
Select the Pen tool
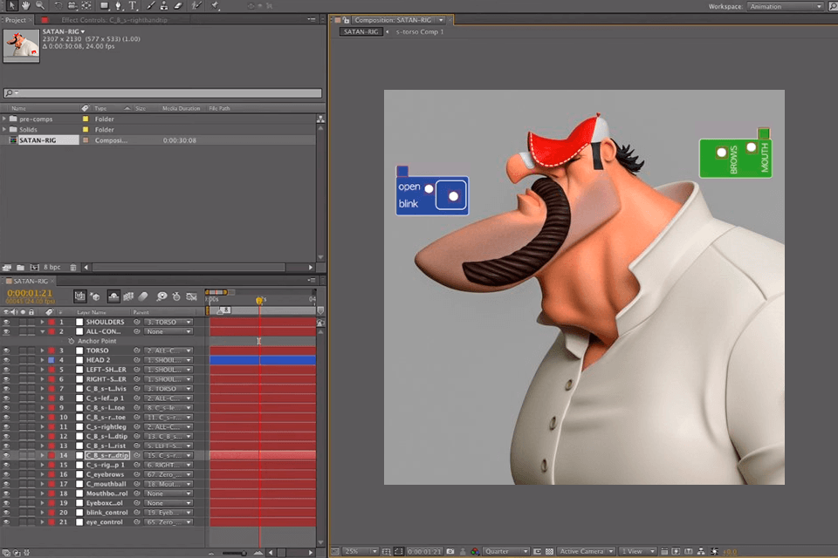118,4
